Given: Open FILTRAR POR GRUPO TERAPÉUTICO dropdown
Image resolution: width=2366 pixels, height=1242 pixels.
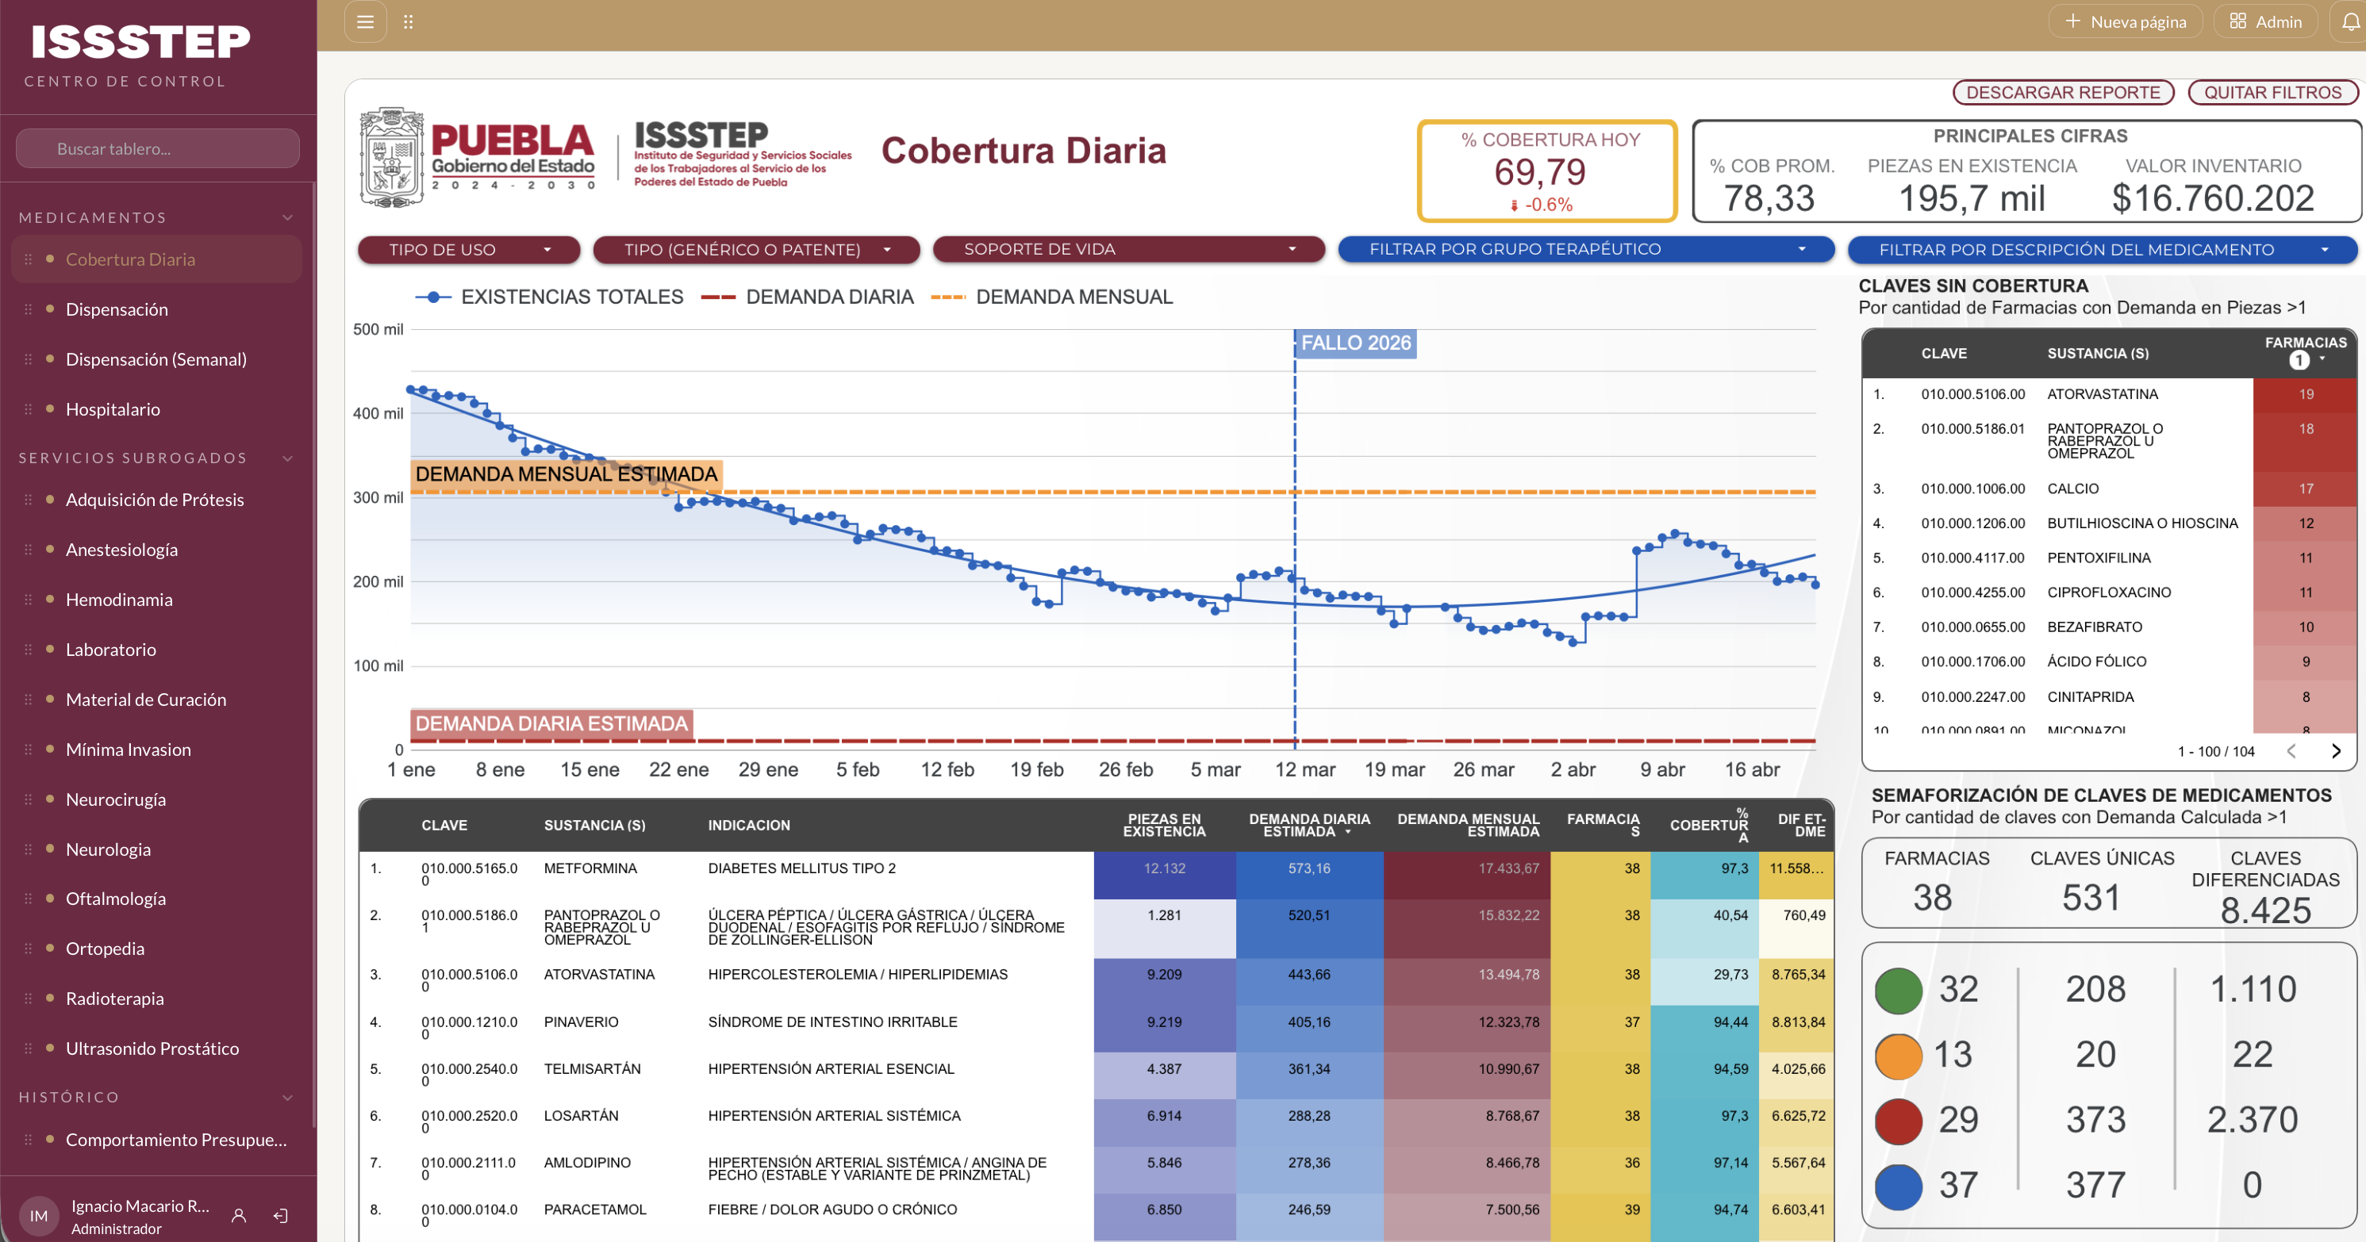Looking at the screenshot, I should (x=1585, y=250).
